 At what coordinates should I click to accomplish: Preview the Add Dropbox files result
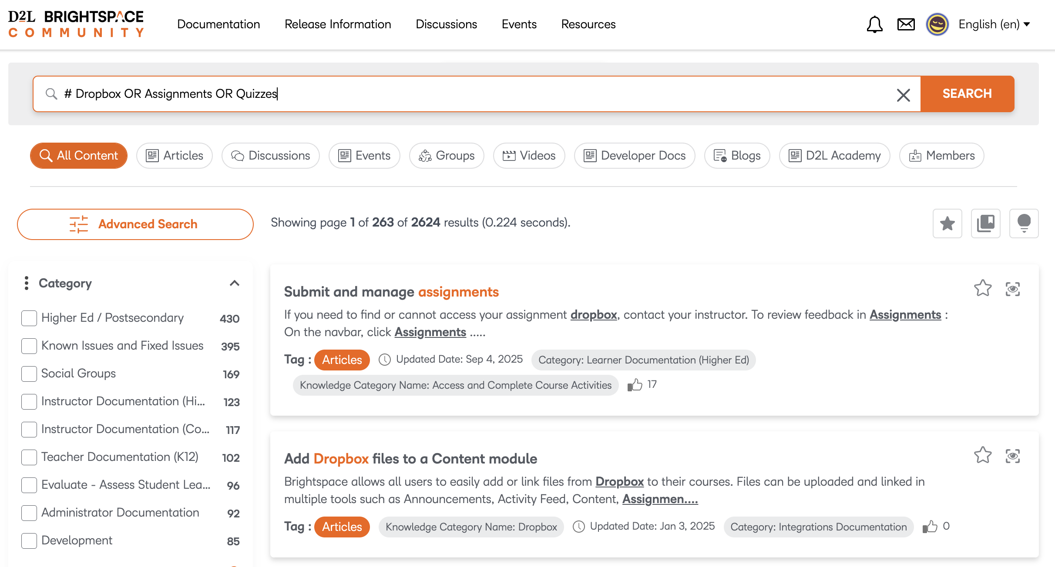pyautogui.click(x=1012, y=456)
